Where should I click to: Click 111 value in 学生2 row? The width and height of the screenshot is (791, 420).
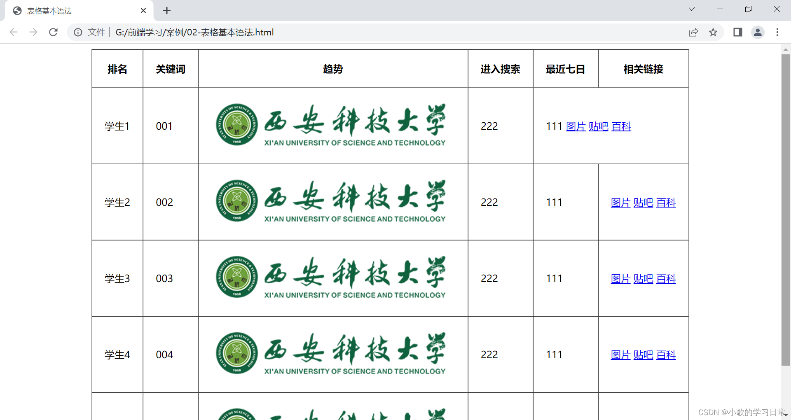pyautogui.click(x=554, y=202)
